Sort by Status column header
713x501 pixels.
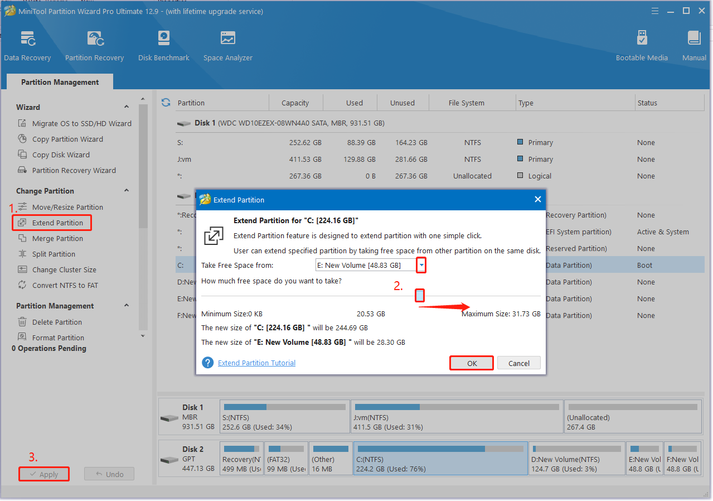670,103
